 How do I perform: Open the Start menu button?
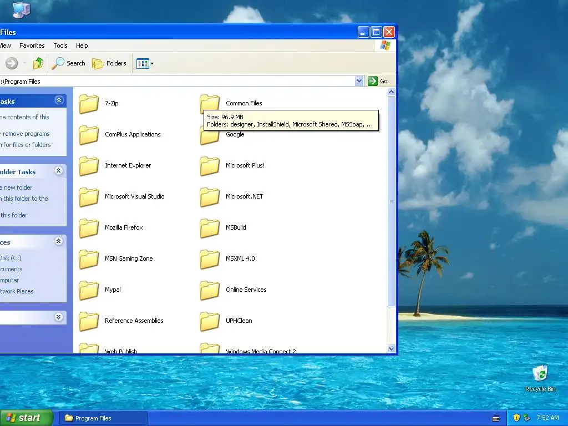point(27,418)
